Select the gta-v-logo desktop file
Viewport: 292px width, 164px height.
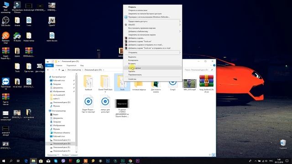pyautogui.click(x=40, y=67)
